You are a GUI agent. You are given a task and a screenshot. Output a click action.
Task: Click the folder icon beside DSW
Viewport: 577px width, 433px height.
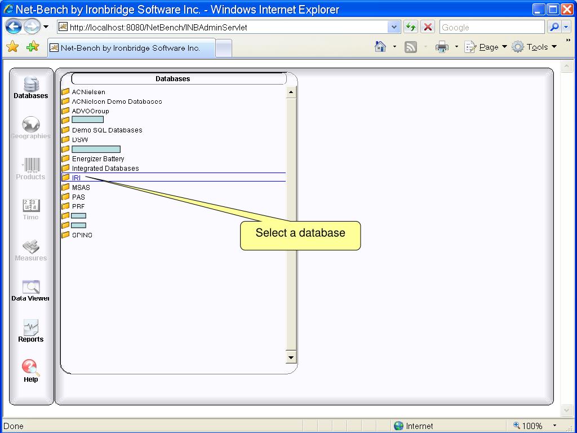pyautogui.click(x=65, y=140)
